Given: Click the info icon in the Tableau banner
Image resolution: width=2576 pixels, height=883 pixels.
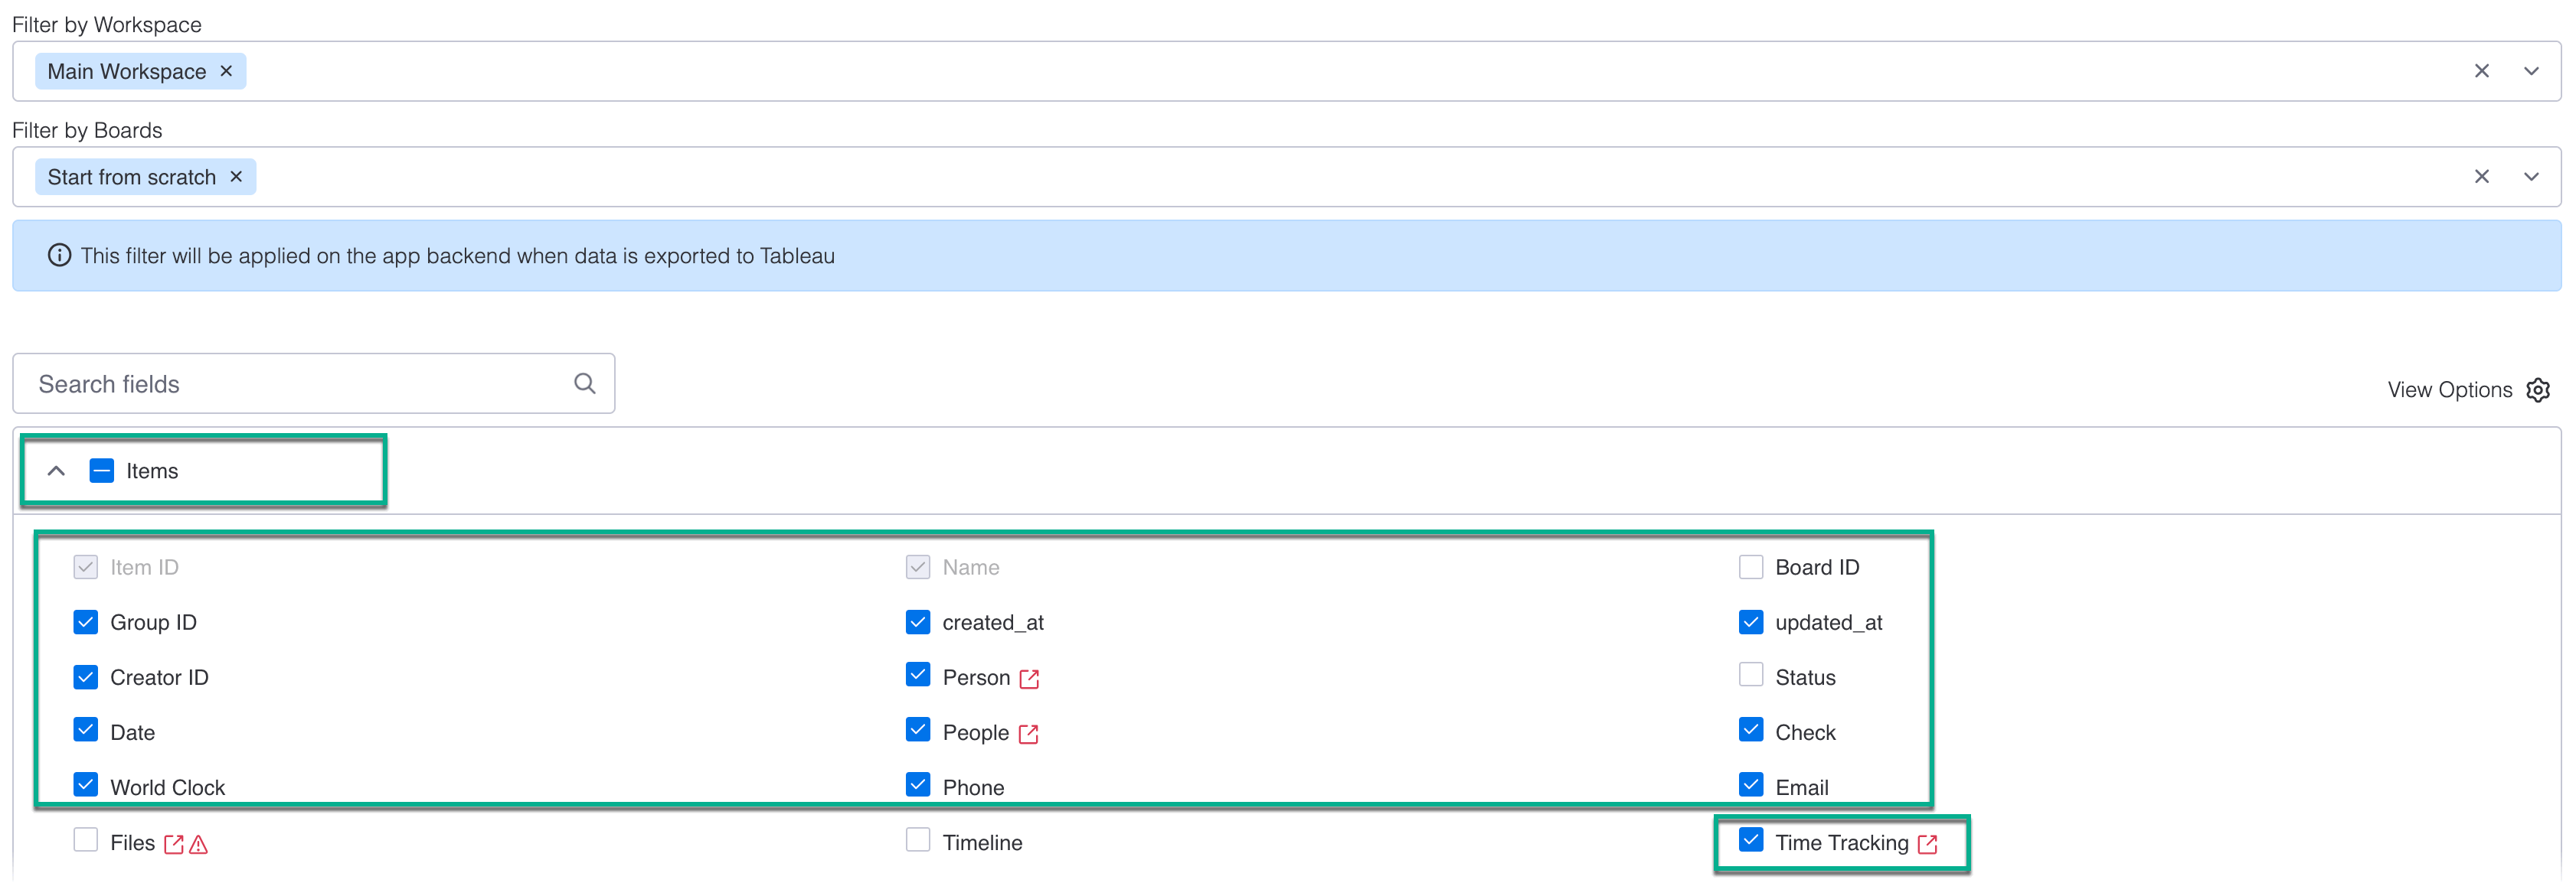Looking at the screenshot, I should 59,255.
